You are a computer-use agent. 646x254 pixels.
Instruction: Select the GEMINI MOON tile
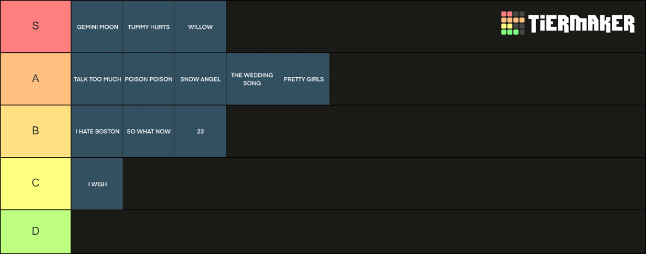pyautogui.click(x=97, y=27)
